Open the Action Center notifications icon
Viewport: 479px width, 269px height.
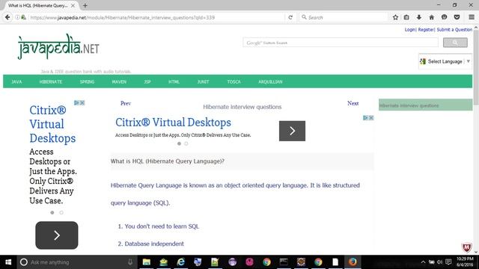(x=448, y=262)
